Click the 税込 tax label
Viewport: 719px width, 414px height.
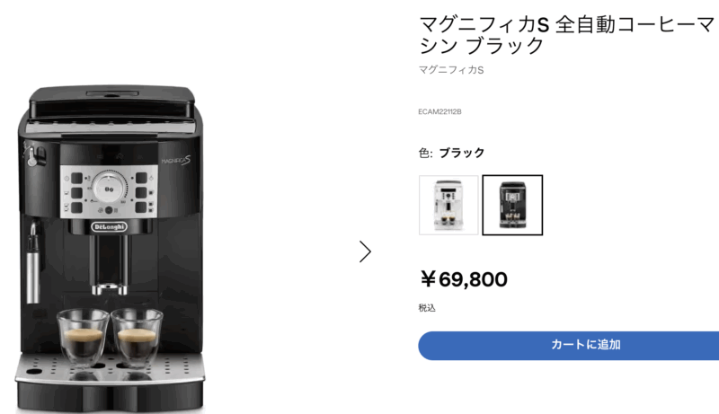(427, 308)
